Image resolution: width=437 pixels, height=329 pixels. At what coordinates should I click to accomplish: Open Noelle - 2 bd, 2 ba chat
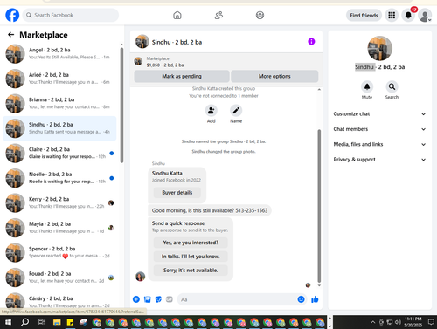coord(59,178)
